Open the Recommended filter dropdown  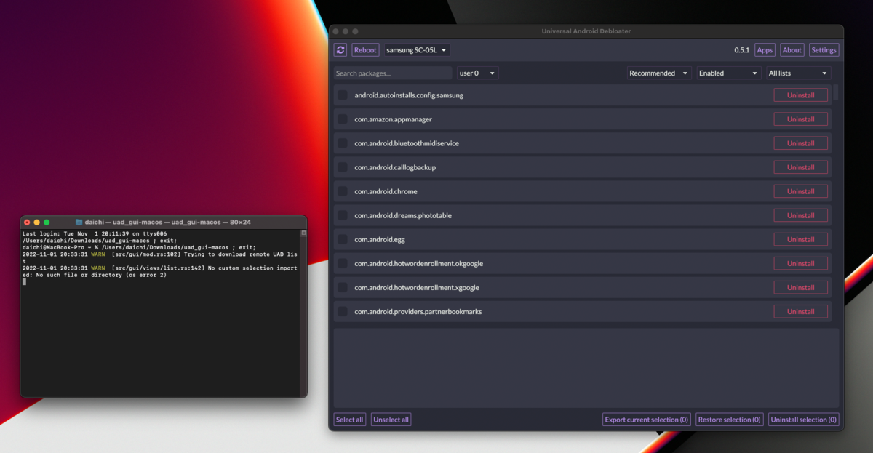pos(660,73)
